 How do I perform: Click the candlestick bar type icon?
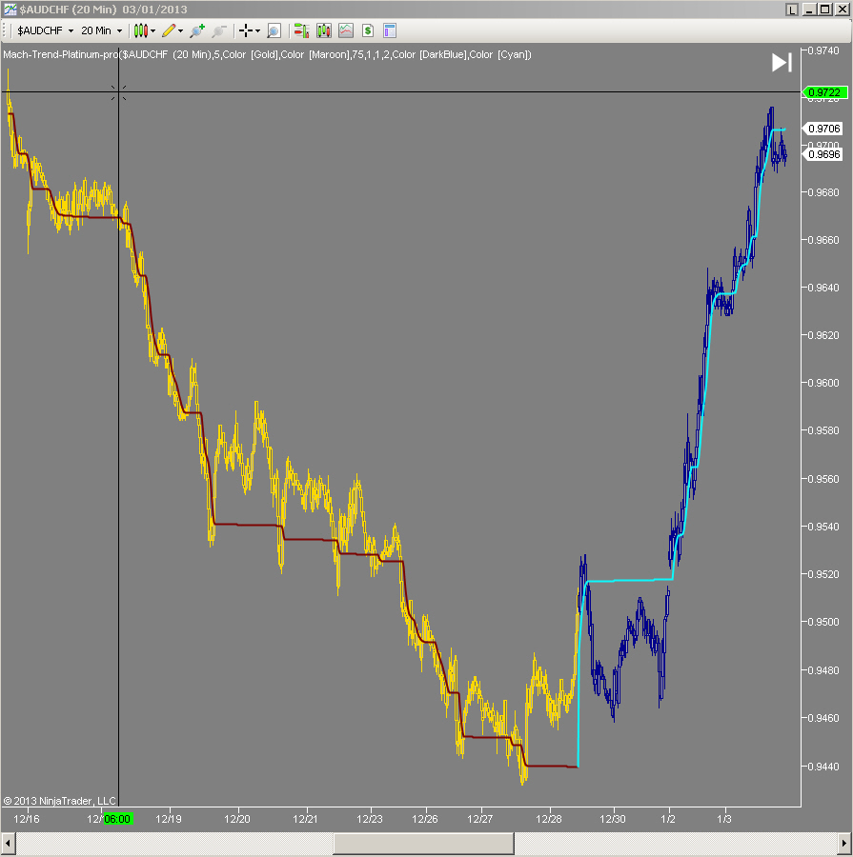click(x=141, y=30)
